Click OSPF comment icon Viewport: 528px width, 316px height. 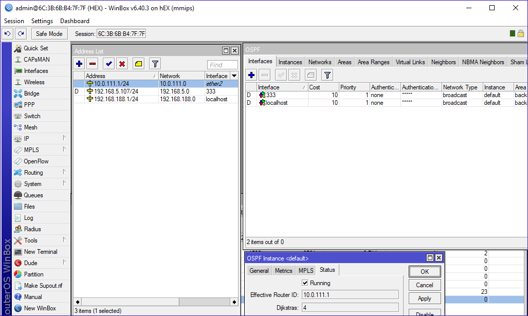[x=311, y=75]
